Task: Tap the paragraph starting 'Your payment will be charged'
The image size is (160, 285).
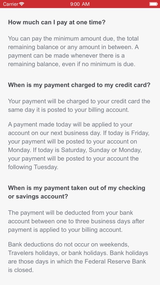Action: click(x=79, y=106)
